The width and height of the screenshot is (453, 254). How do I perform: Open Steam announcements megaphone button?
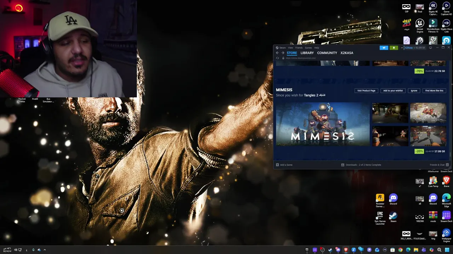384,48
